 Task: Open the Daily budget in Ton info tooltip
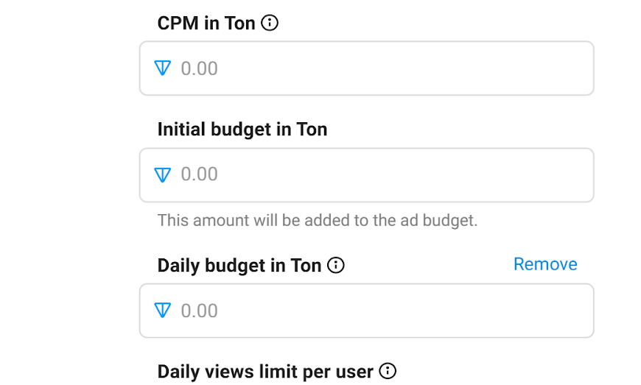(x=336, y=265)
